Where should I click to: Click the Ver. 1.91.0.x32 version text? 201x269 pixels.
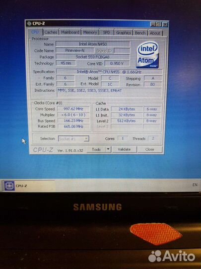(70, 150)
